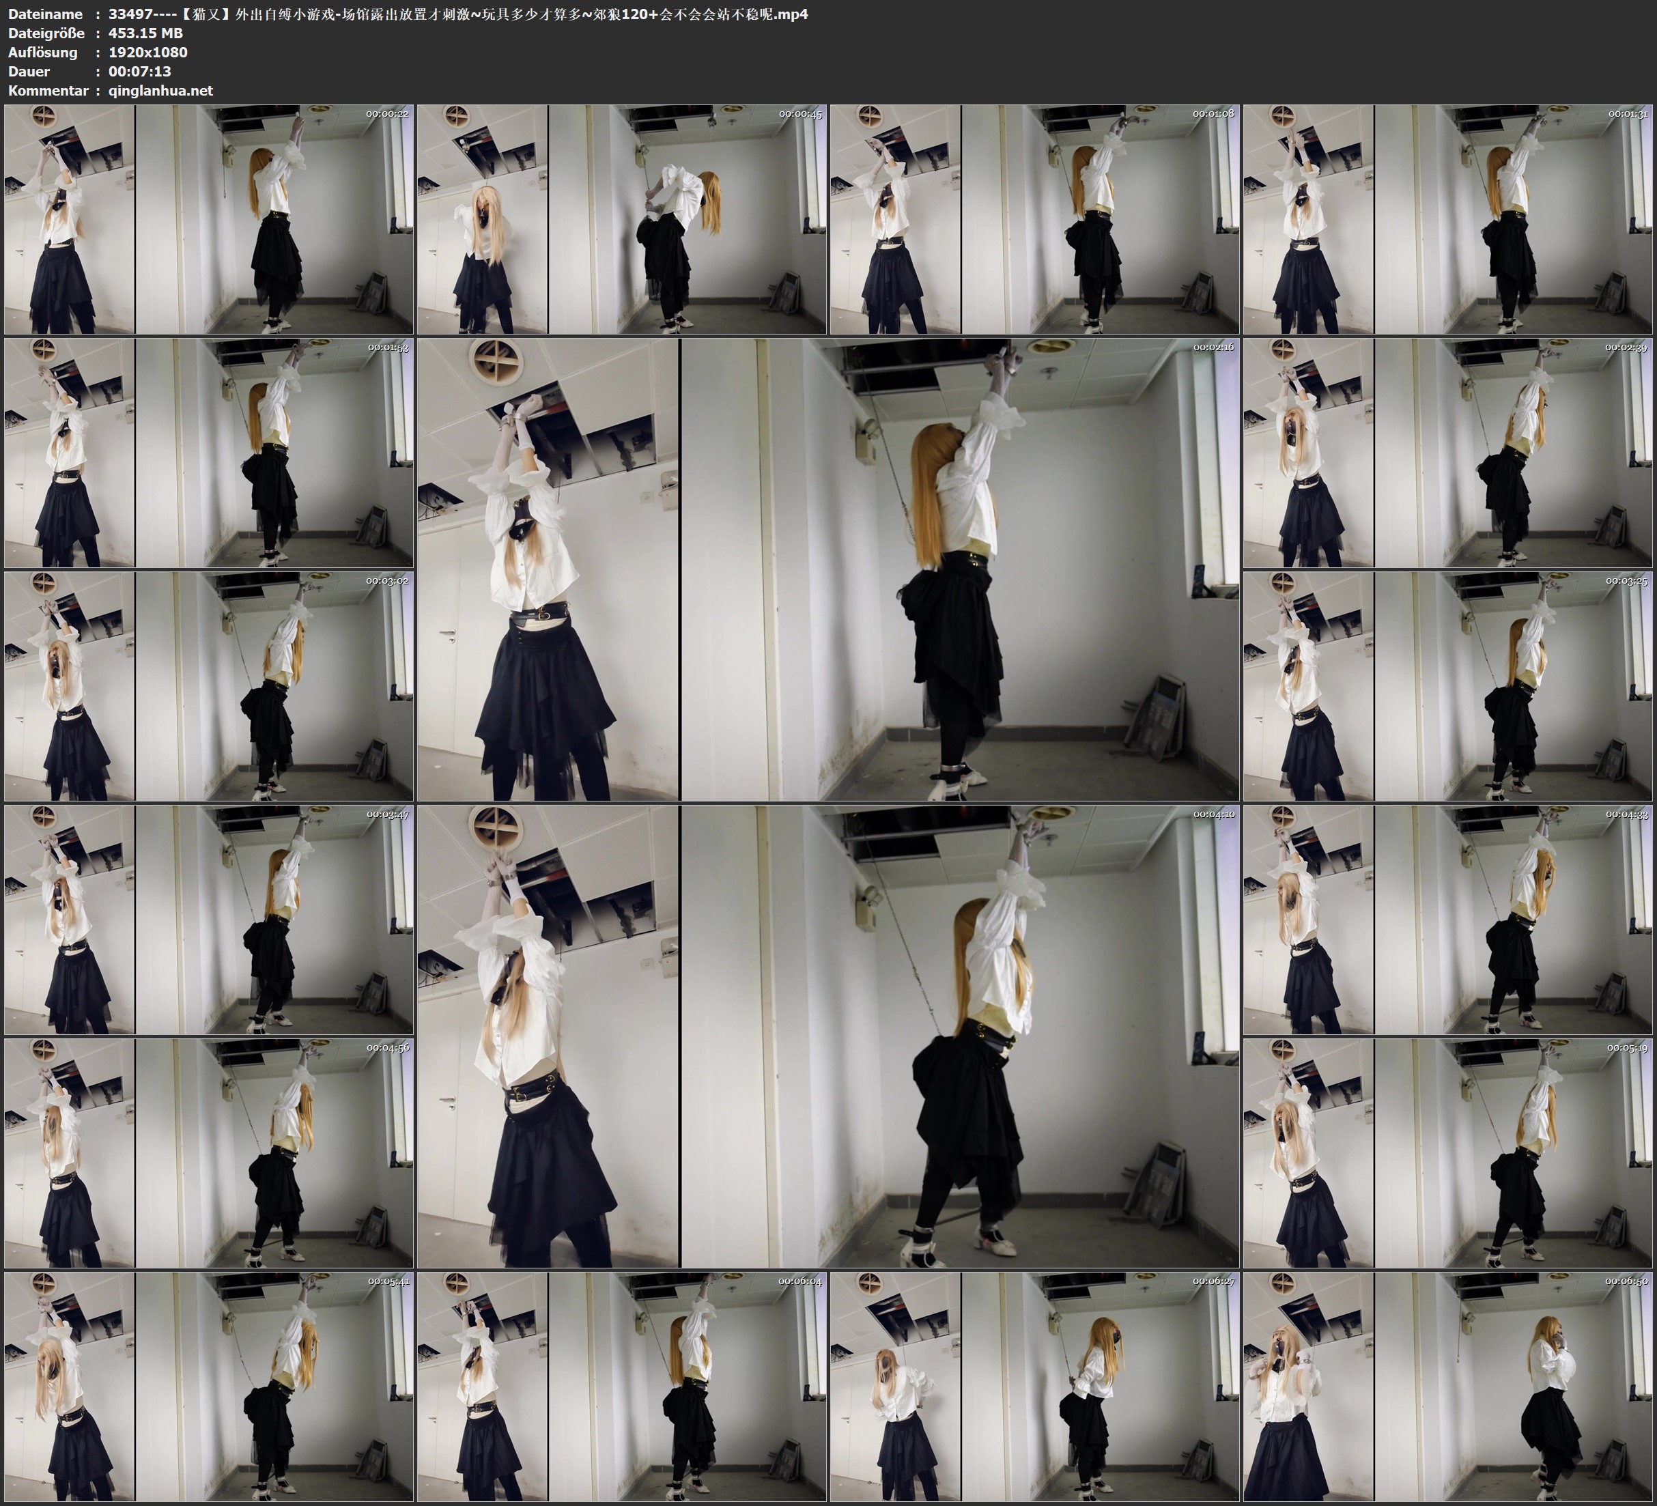The height and width of the screenshot is (1506, 1657).
Task: Open the thumbnail stamped 00:04:33
Action: pos(1447,920)
